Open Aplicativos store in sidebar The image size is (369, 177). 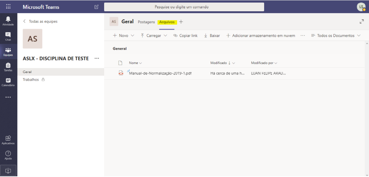tap(8, 140)
